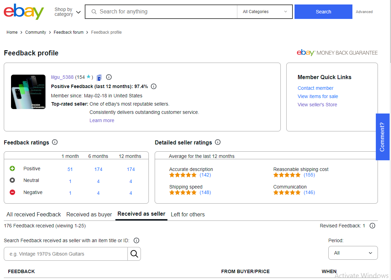
Task: Open the All Categories dropdown
Action: (x=265, y=12)
